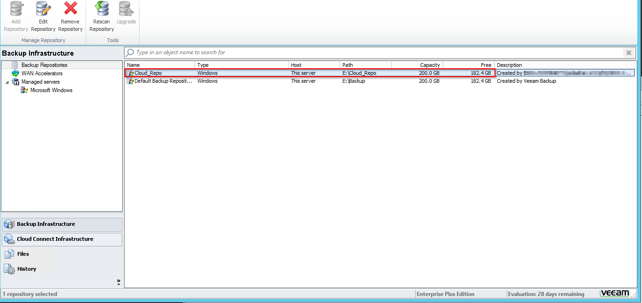The height and width of the screenshot is (303, 642).
Task: Click the Description column header
Action: tap(565, 65)
